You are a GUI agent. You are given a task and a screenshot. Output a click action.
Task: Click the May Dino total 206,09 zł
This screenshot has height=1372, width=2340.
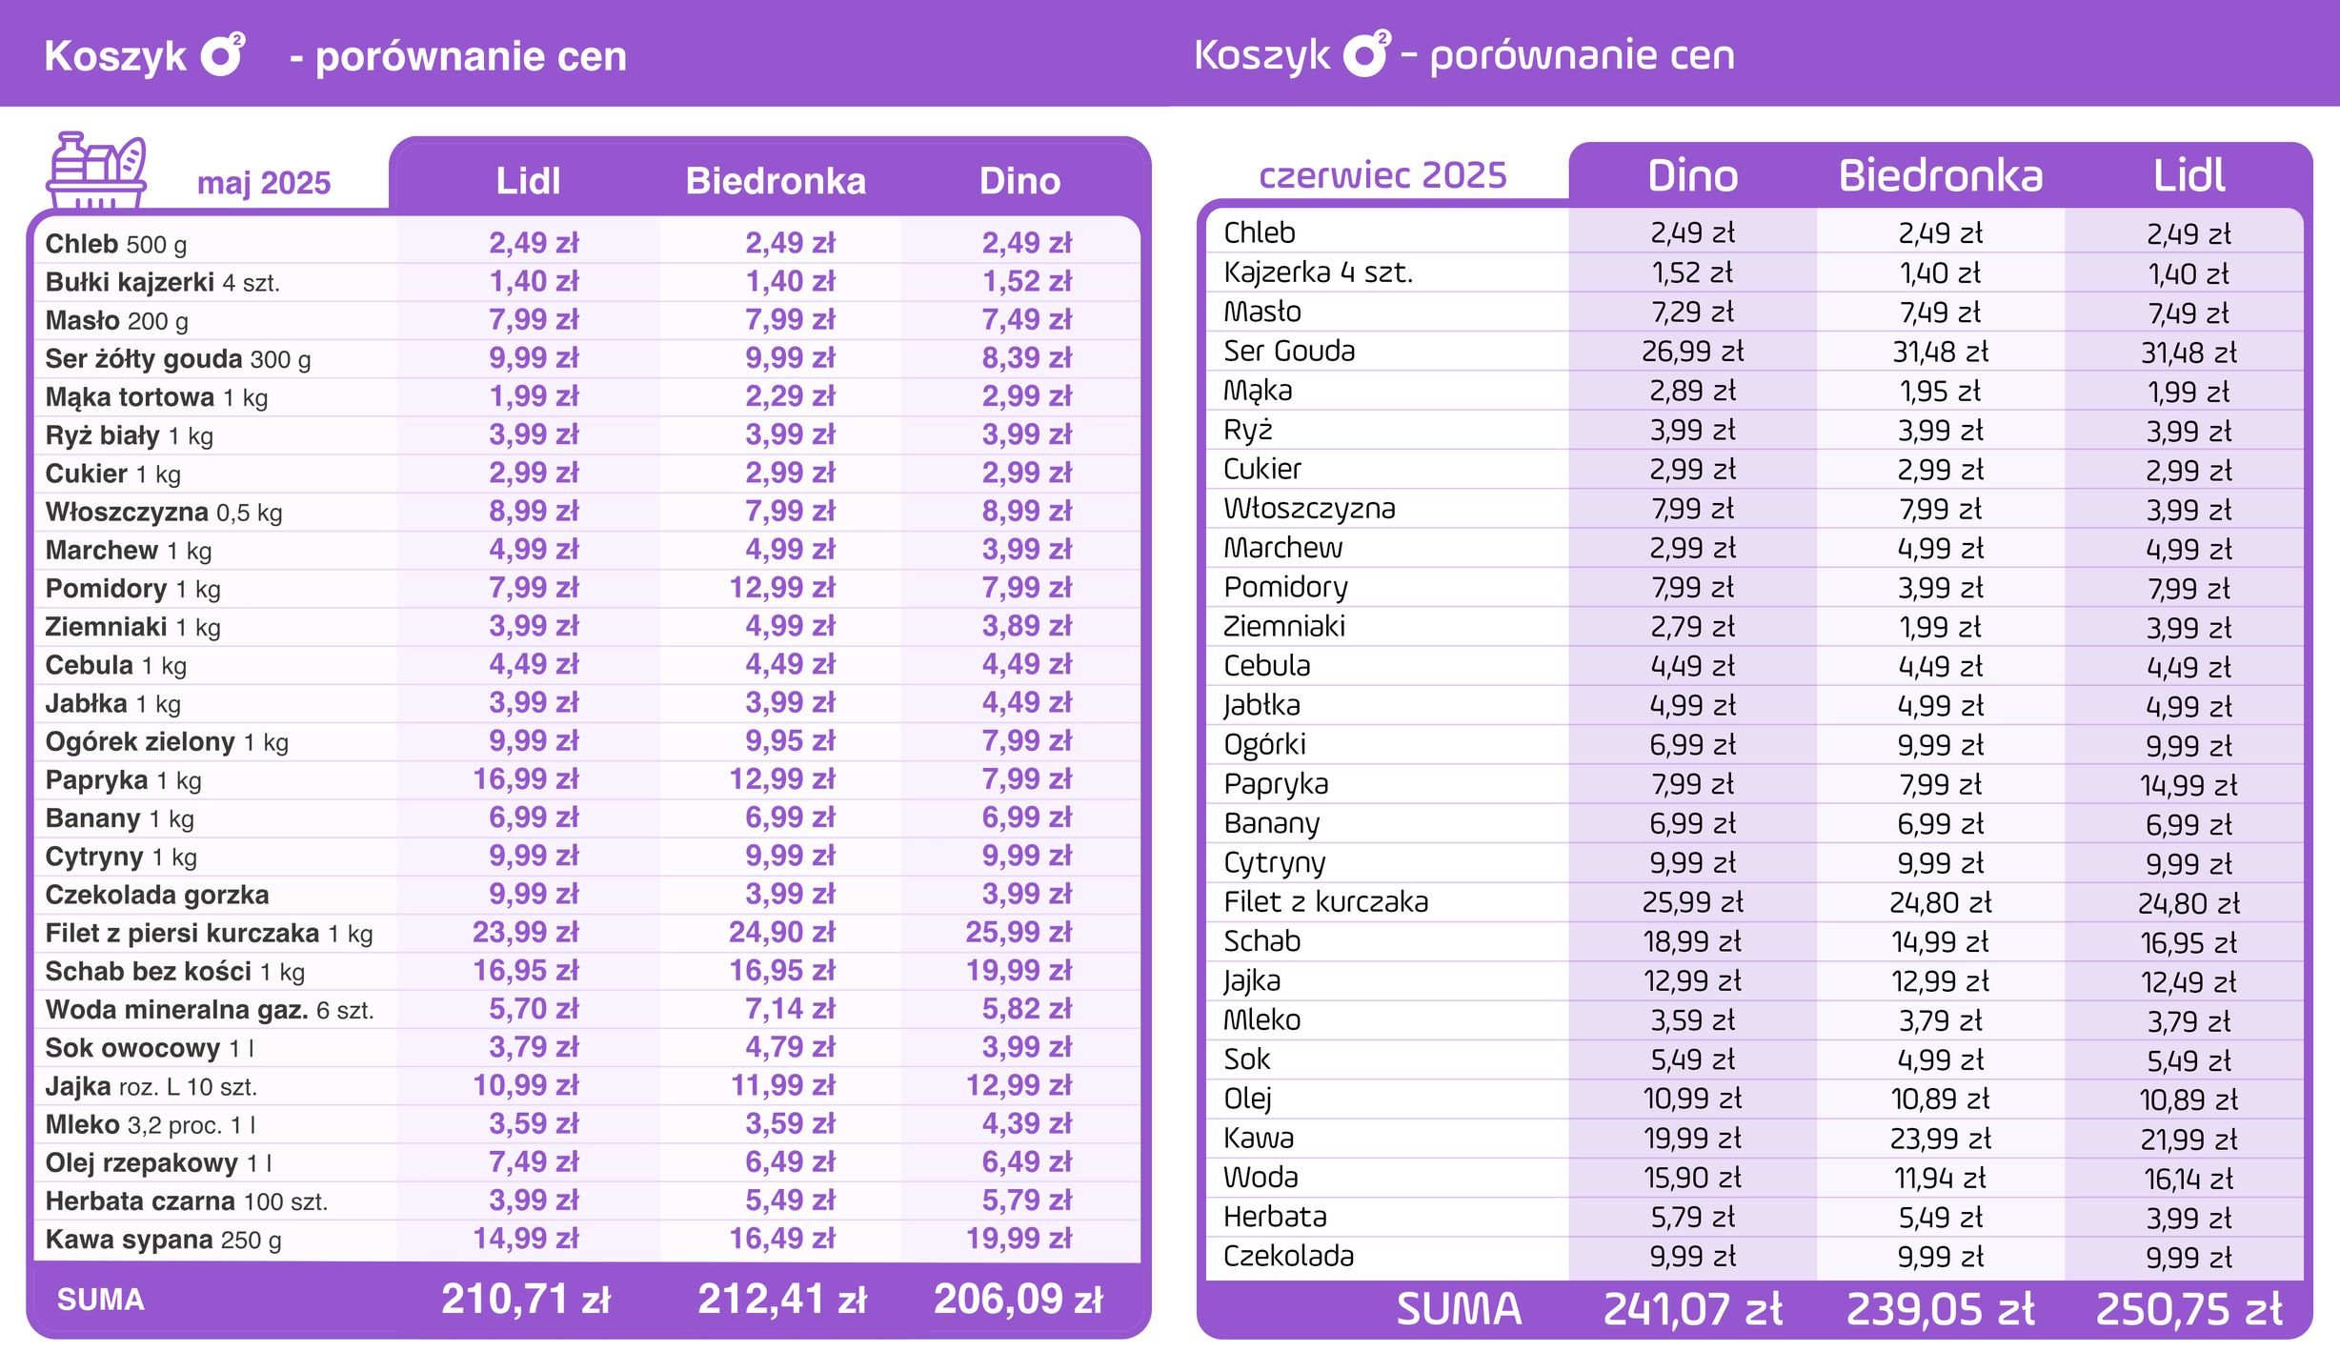[x=1019, y=1300]
